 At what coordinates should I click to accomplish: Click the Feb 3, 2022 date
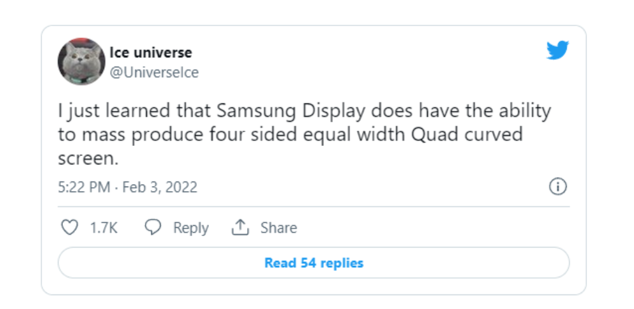click(x=159, y=187)
